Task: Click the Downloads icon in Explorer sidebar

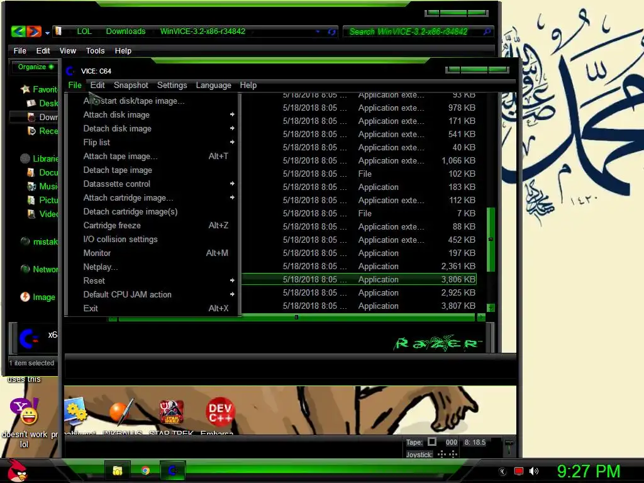Action: (x=31, y=117)
